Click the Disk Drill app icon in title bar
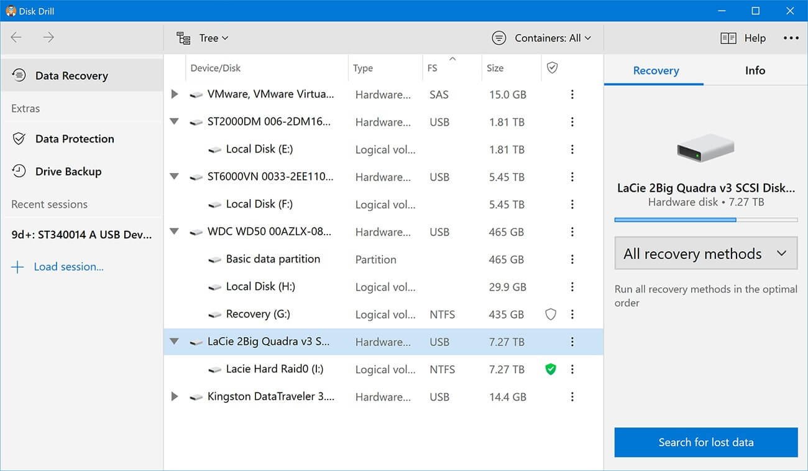This screenshot has height=471, width=808. coord(11,11)
